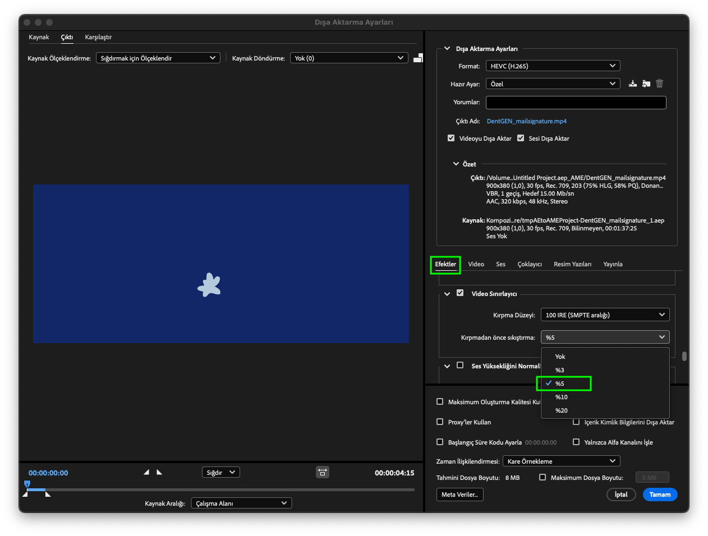Enable Ses Yüksekliğini Normalleştir checkbox
708x536 pixels.
(x=460, y=365)
